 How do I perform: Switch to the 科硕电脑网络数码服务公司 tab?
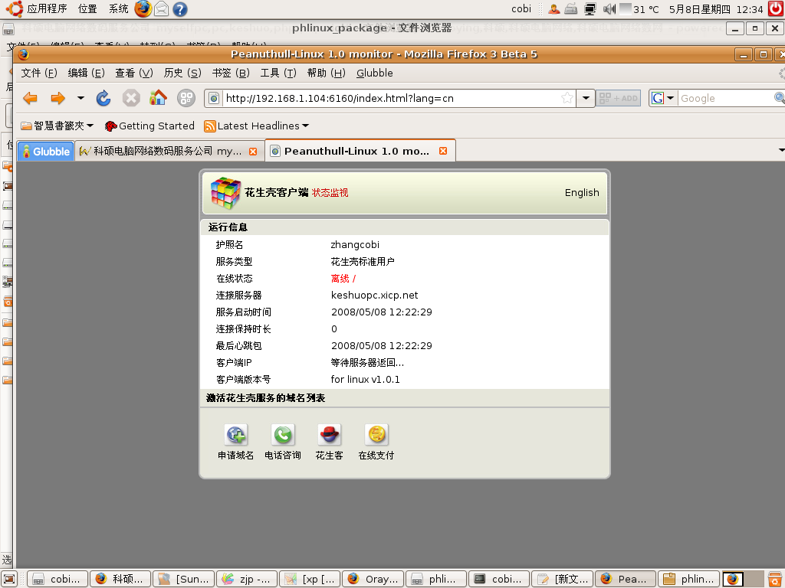coord(161,151)
